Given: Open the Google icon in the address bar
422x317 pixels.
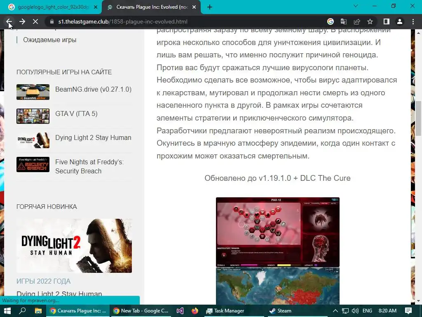Looking at the screenshot, I should pyautogui.click(x=331, y=21).
